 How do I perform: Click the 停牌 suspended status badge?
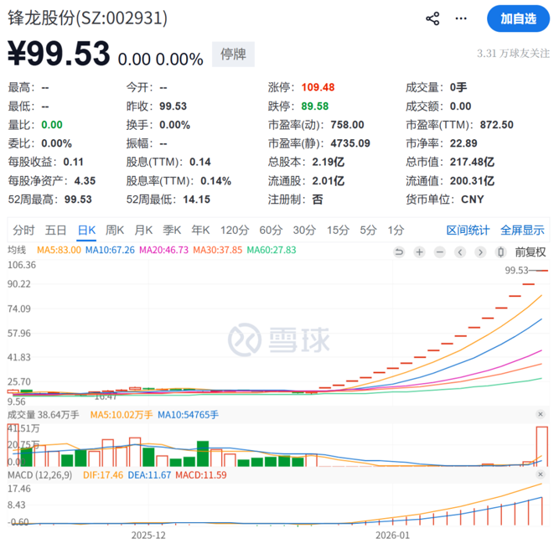[233, 54]
